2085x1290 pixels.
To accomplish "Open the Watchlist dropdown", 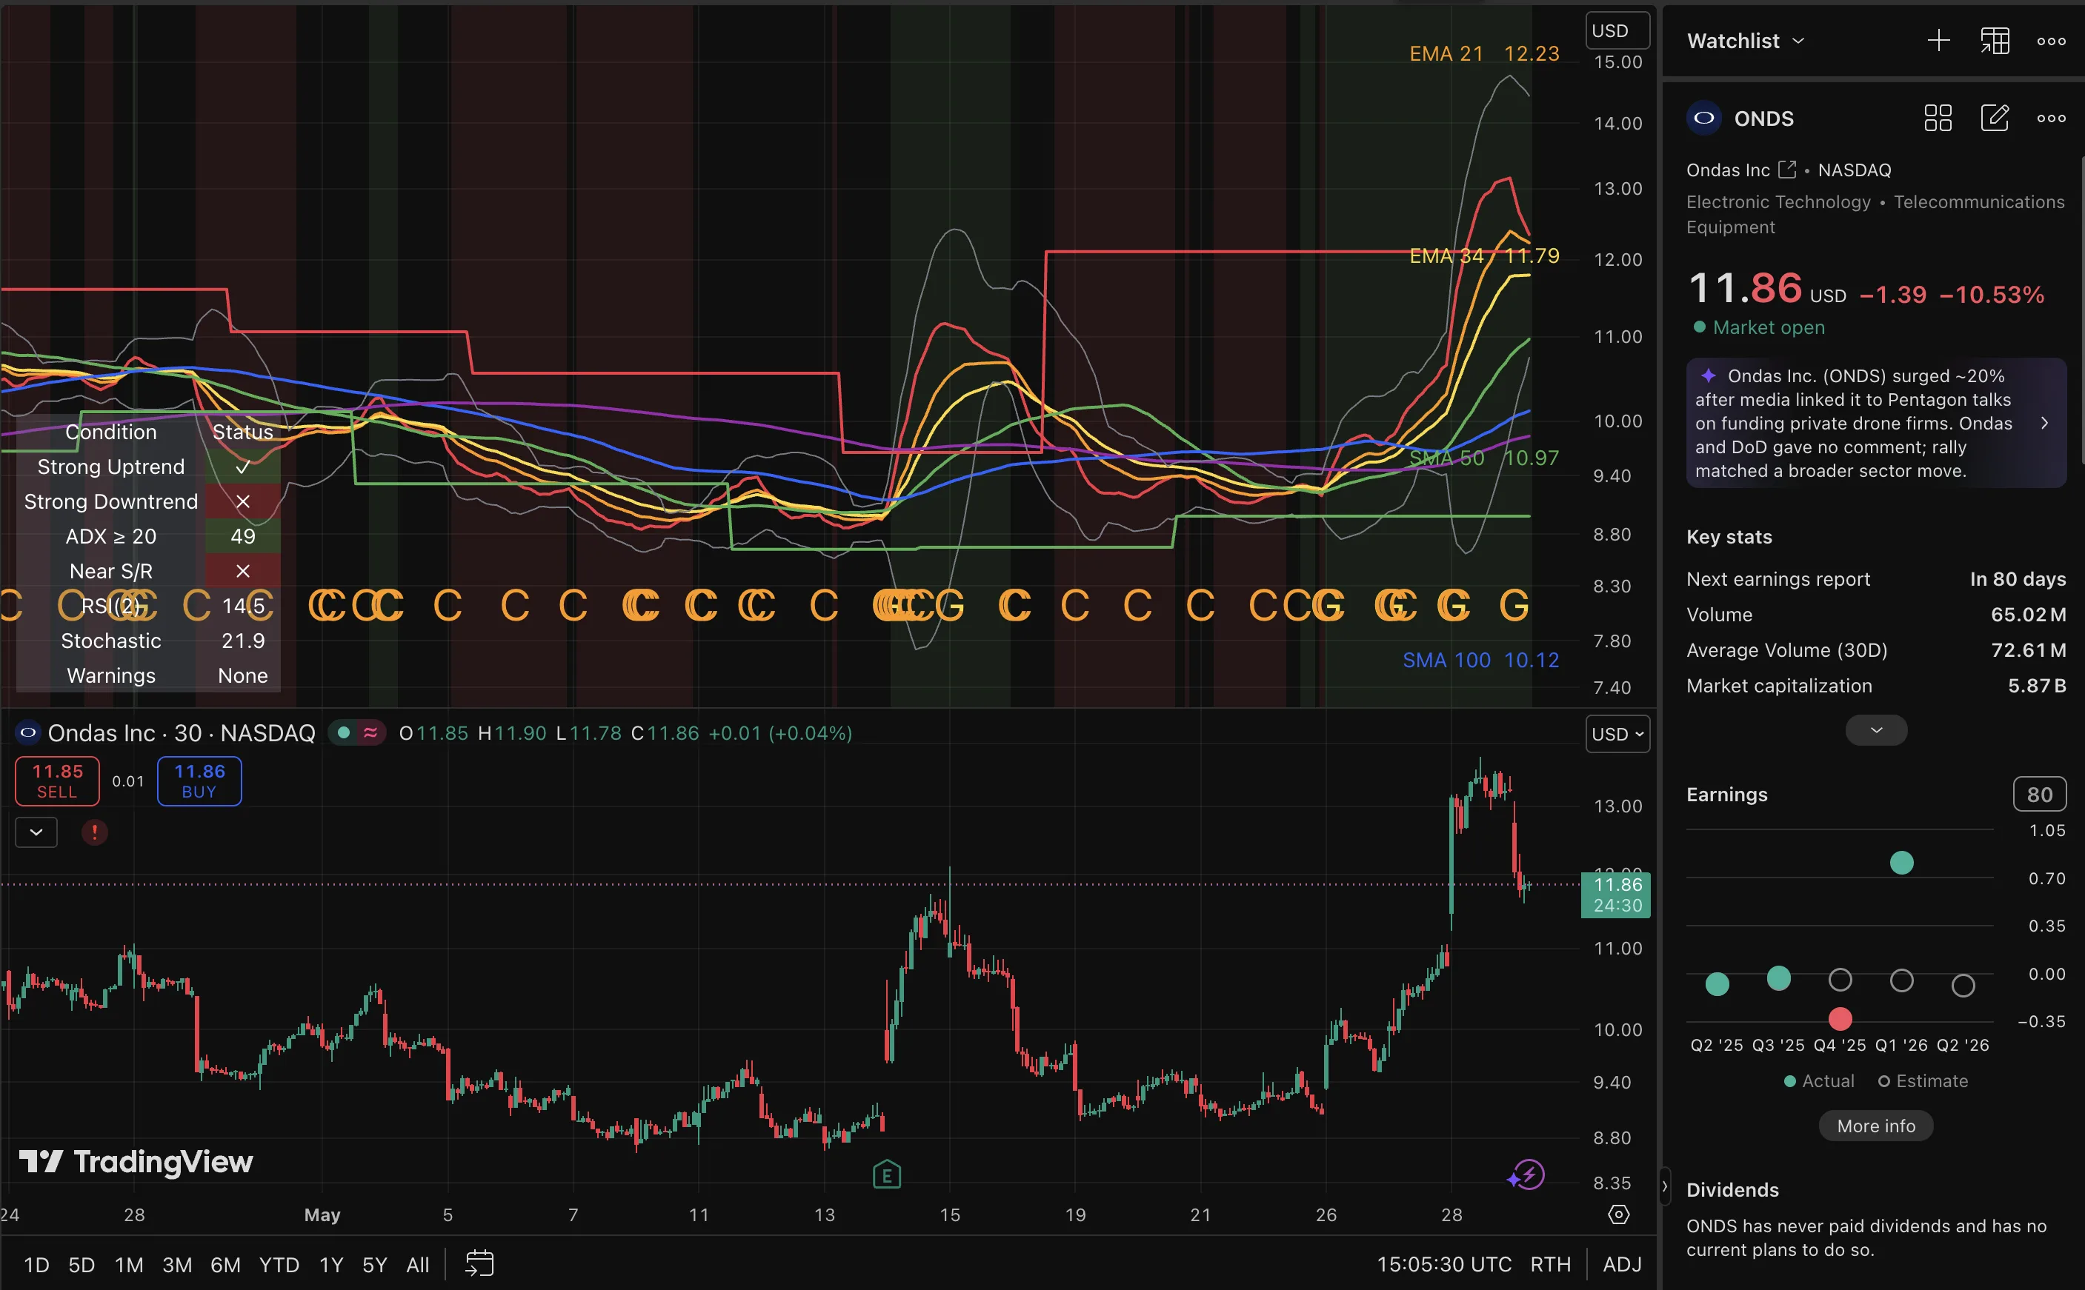I will [1746, 41].
